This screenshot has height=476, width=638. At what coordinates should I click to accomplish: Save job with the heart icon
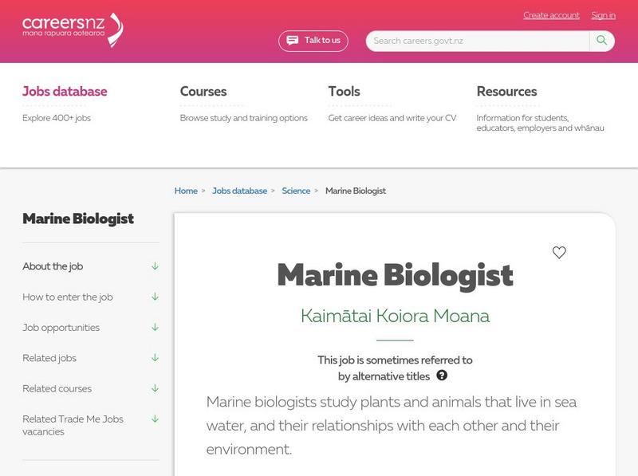[559, 253]
